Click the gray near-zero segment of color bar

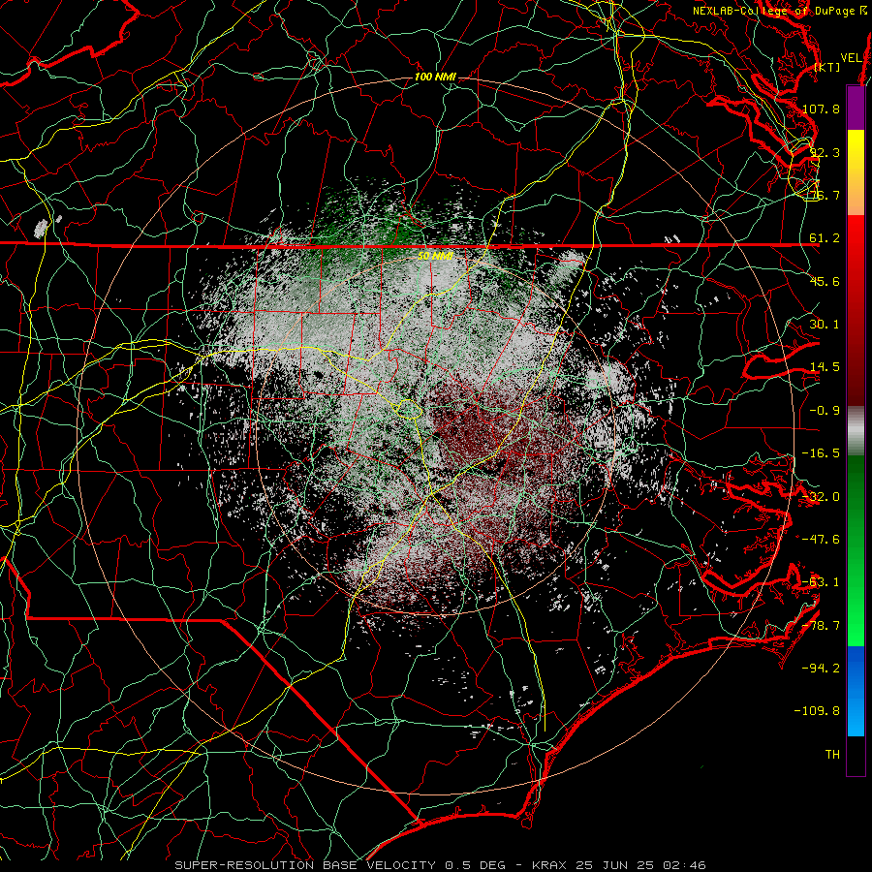(x=856, y=431)
